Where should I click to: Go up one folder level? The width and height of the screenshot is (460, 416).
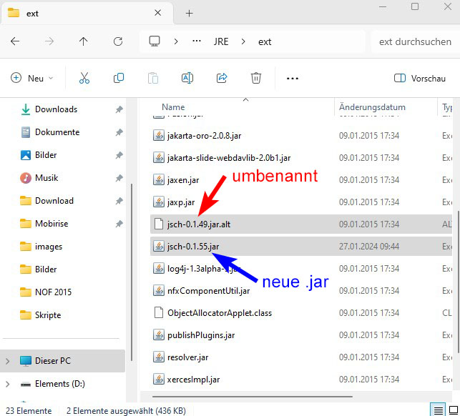point(84,41)
